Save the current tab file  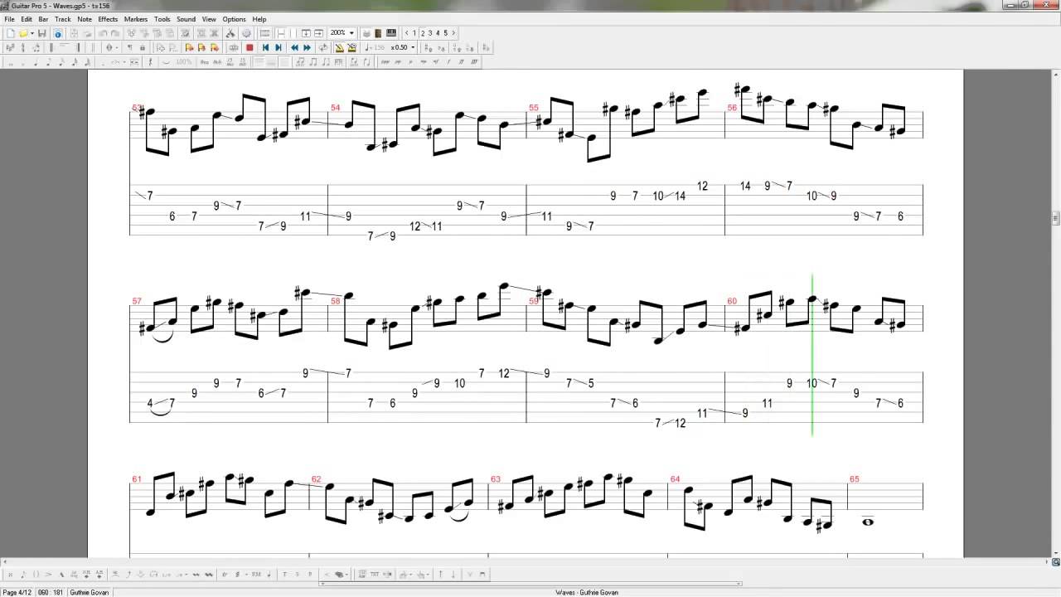42,33
